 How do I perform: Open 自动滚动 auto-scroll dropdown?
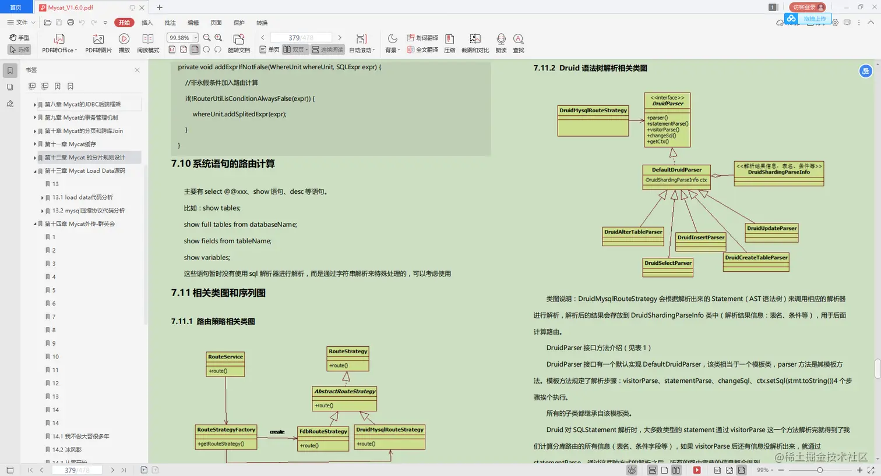coord(362,44)
